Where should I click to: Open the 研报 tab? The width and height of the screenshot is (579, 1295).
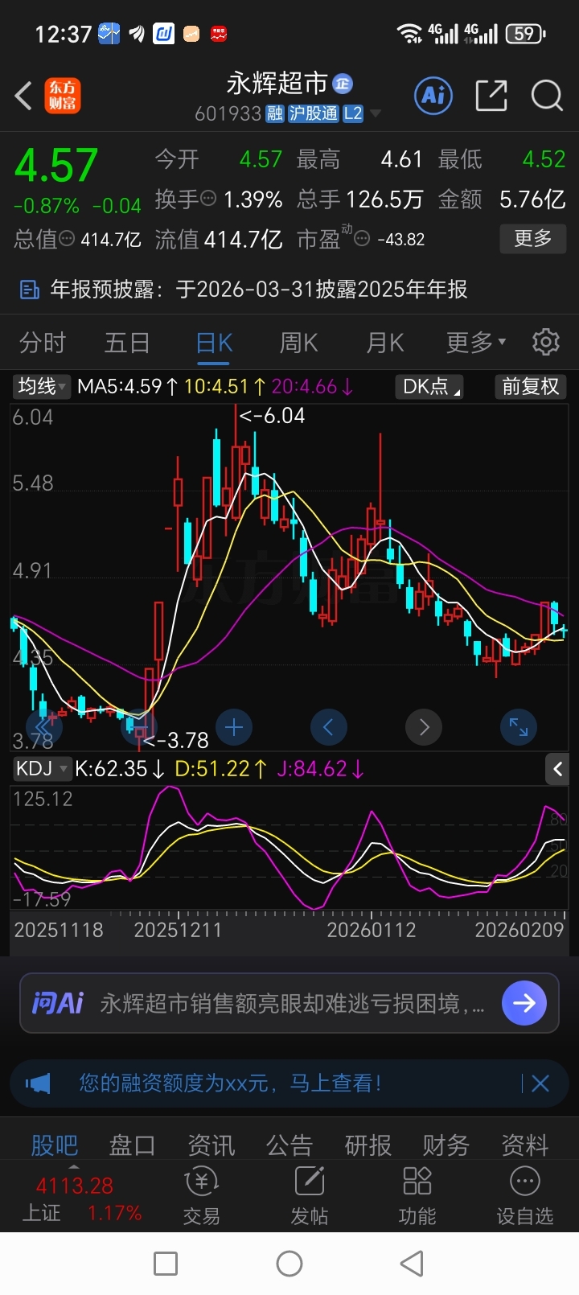[368, 1145]
